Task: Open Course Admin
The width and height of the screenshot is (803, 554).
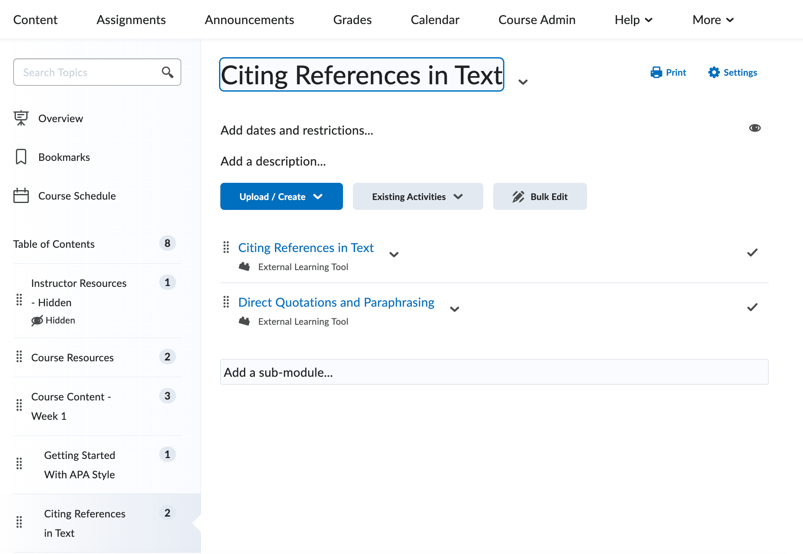Action: pos(537,20)
